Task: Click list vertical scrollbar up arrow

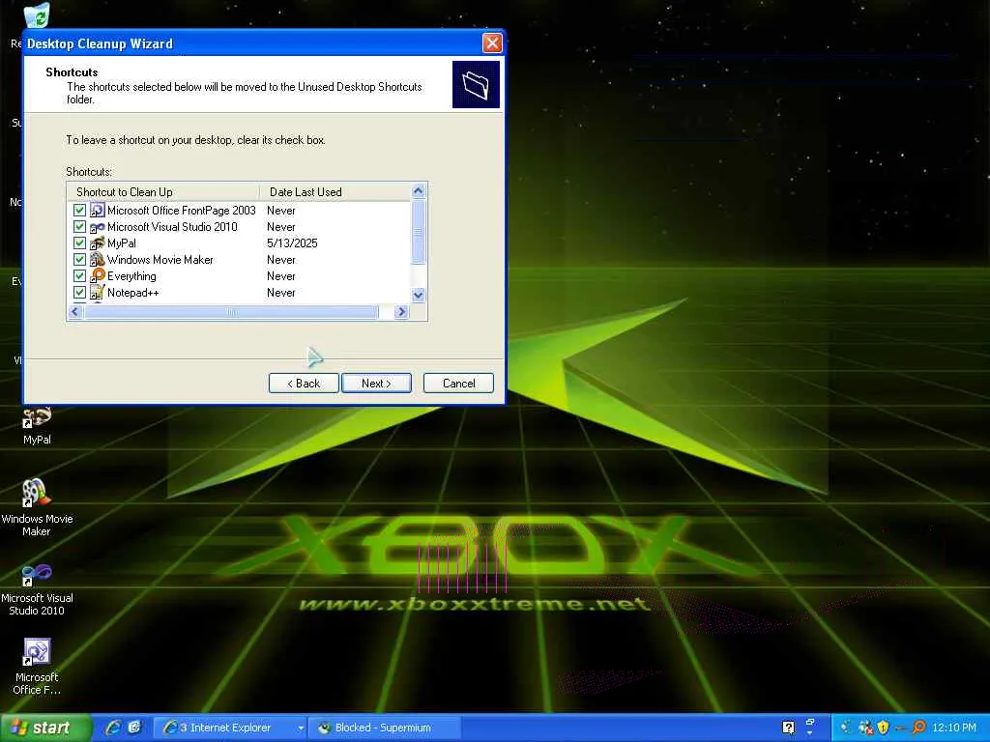Action: [x=418, y=190]
